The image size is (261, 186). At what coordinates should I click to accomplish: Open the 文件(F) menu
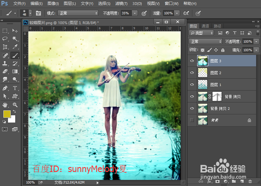click(19, 3)
